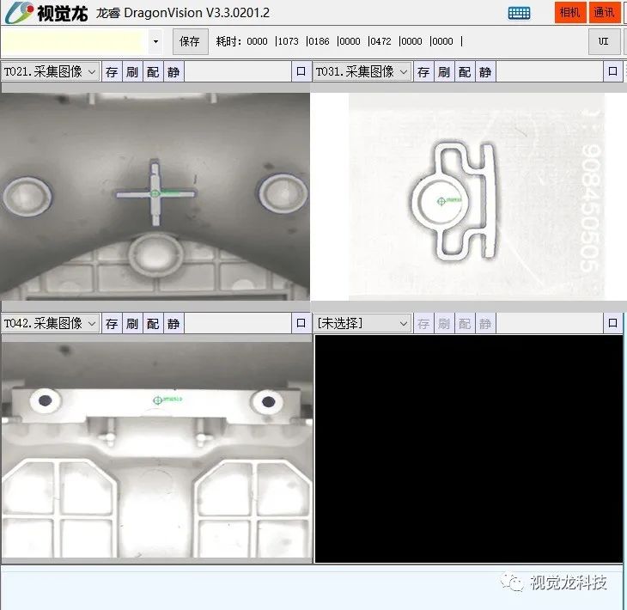
Task: Toggle 静 static mode in T031 panel
Action: [x=485, y=72]
